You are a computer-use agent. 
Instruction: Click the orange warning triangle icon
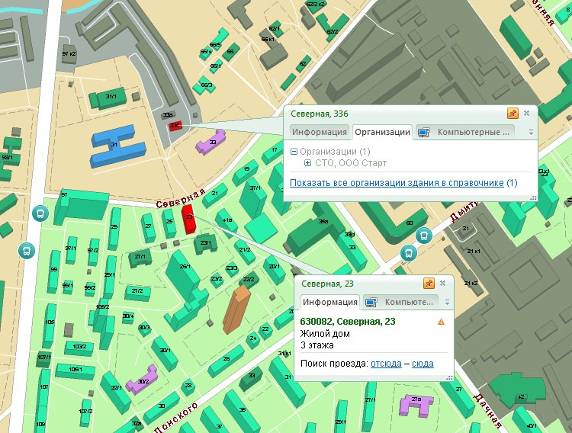(441, 322)
